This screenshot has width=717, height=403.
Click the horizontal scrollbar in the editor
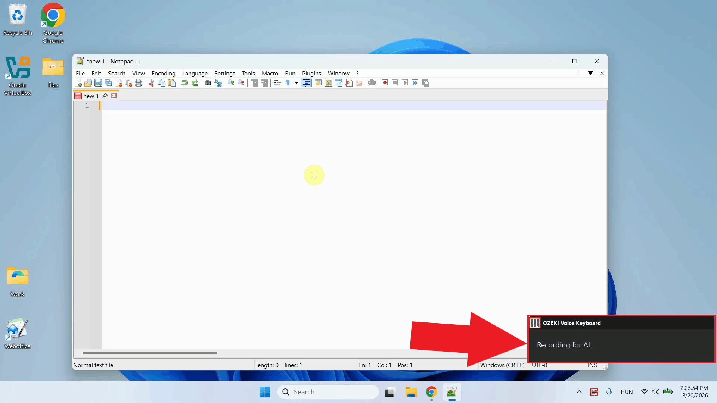(x=149, y=353)
